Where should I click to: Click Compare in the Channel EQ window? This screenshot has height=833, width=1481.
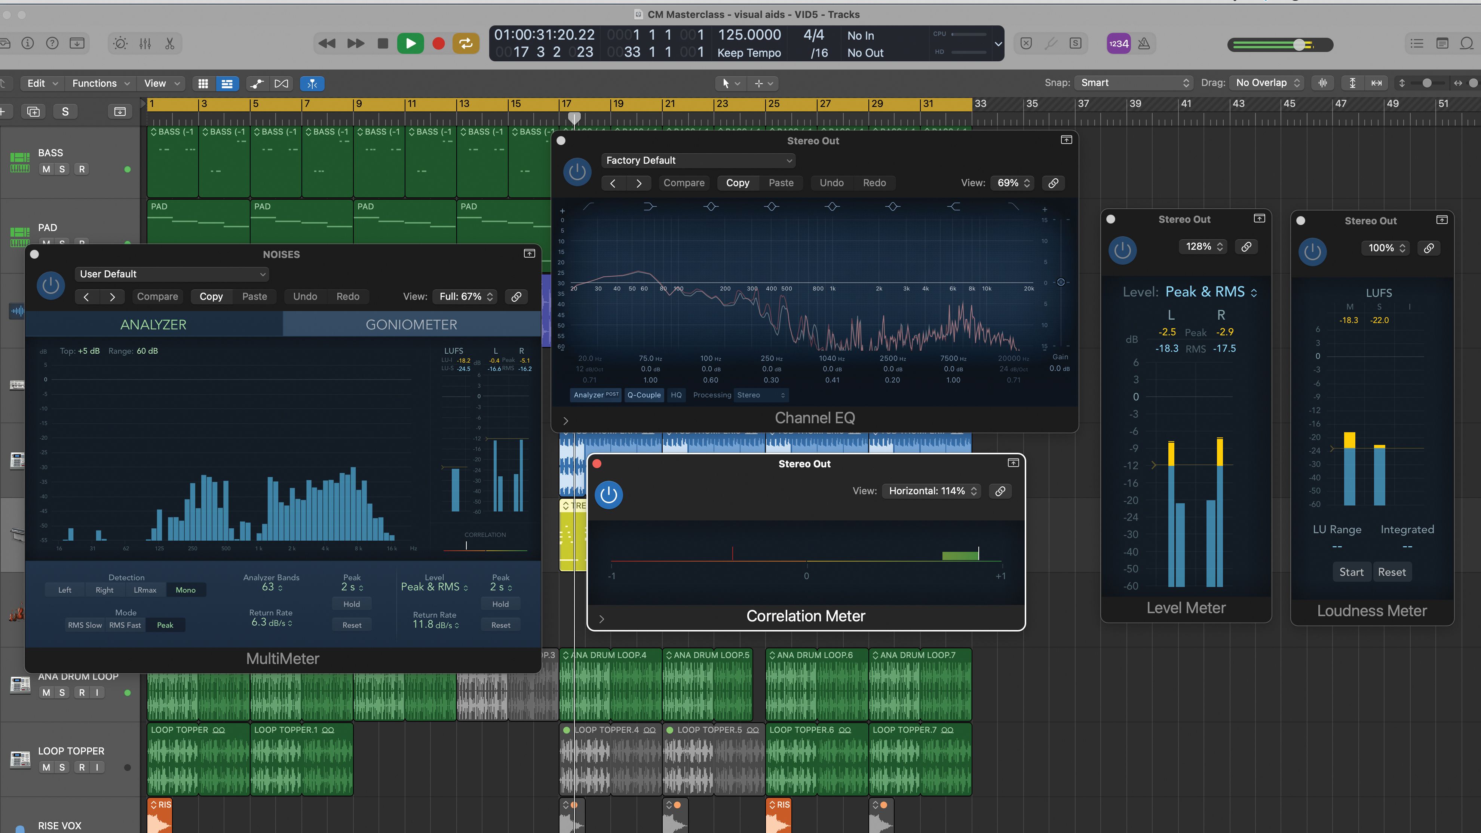684,183
